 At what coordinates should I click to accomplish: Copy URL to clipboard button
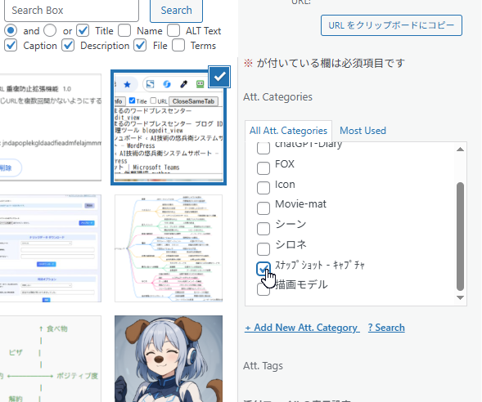pos(391,25)
